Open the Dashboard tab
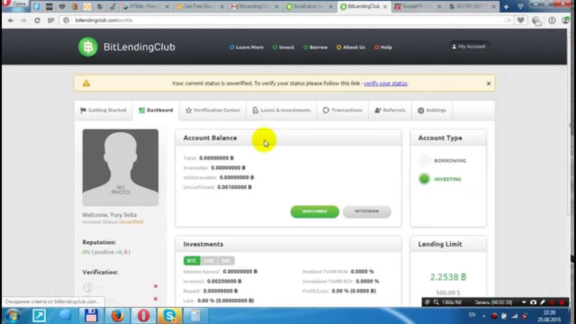This screenshot has width=576, height=324. tap(156, 110)
